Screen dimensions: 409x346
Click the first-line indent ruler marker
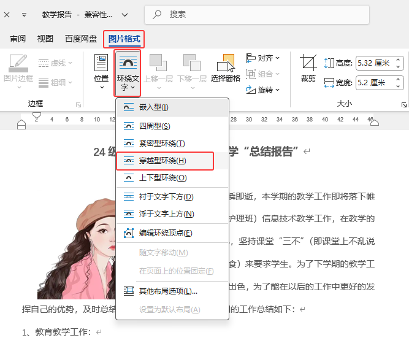click(37, 115)
